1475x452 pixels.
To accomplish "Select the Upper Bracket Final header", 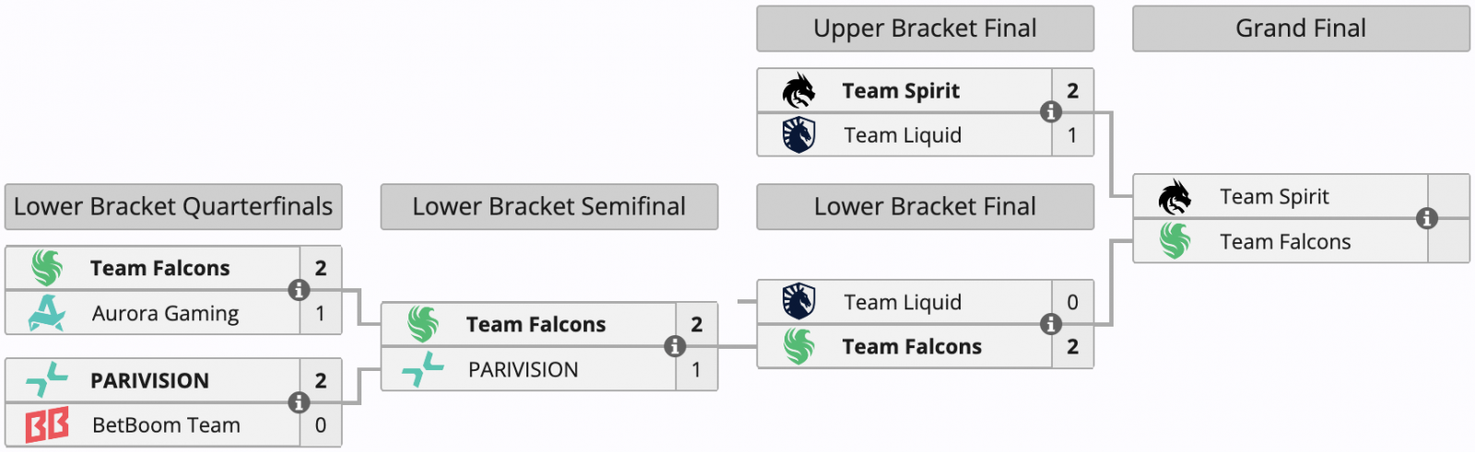I will (926, 29).
